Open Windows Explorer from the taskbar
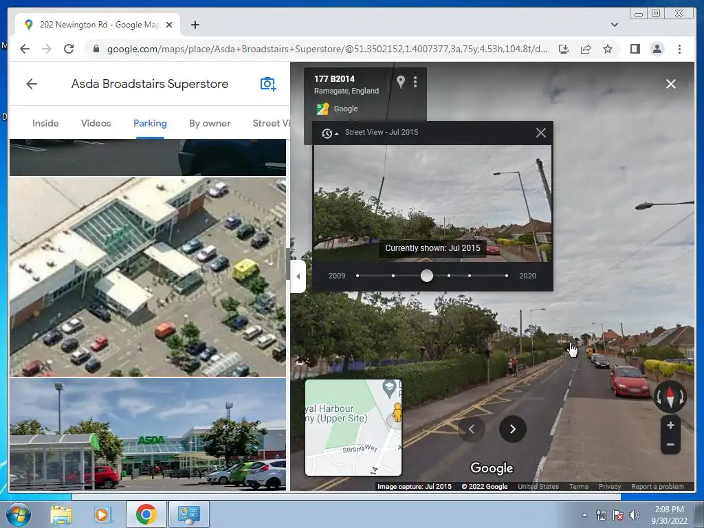This screenshot has width=704, height=528. coord(60,514)
